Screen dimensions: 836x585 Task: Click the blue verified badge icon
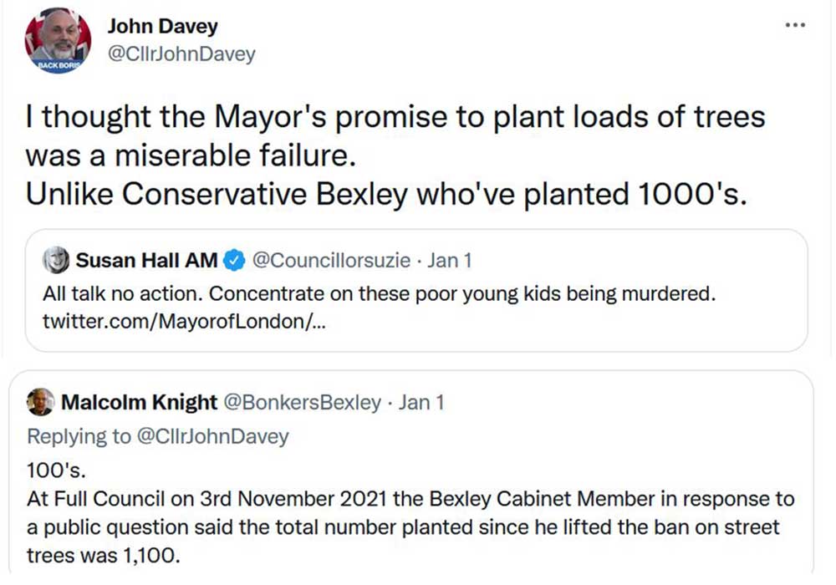(235, 261)
